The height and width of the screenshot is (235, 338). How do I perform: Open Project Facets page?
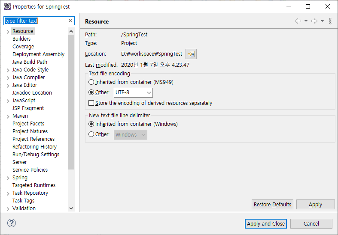(28, 124)
